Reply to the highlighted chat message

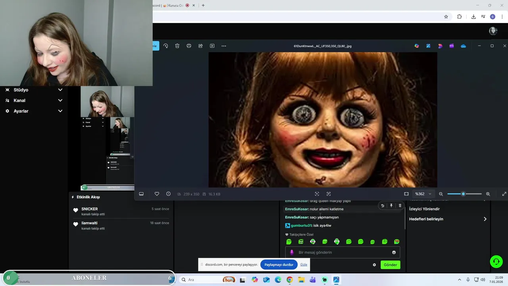coord(383,206)
